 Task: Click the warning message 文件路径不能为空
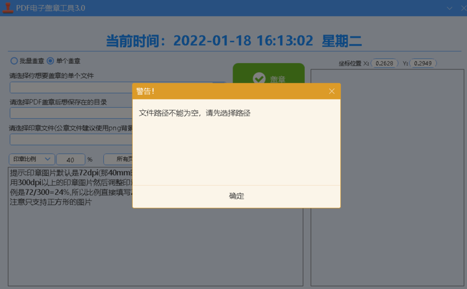click(x=194, y=113)
